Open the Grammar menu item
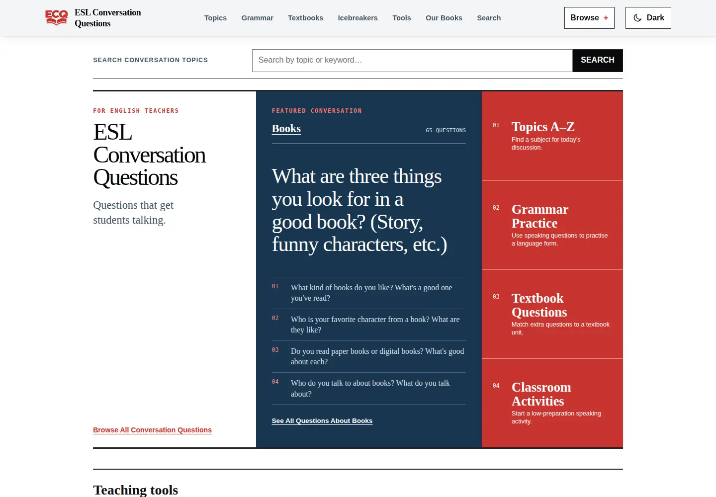Viewport: 716px width, 497px height. point(258,18)
